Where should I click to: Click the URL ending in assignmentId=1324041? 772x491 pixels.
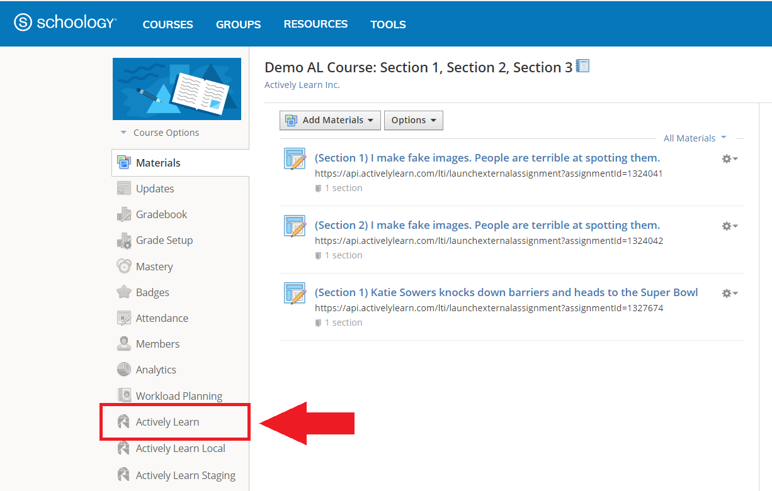(489, 174)
